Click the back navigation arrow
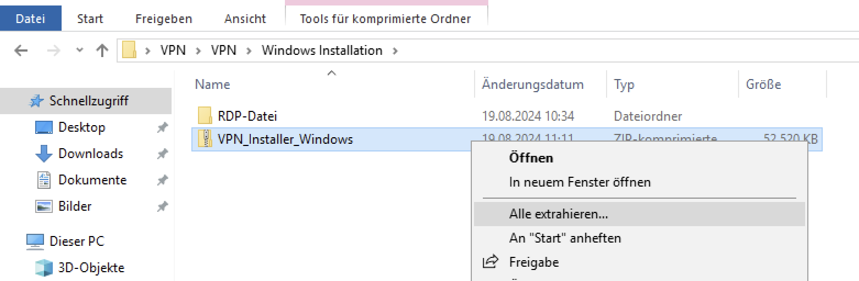Viewport: 859px width, 281px height. tap(21, 50)
